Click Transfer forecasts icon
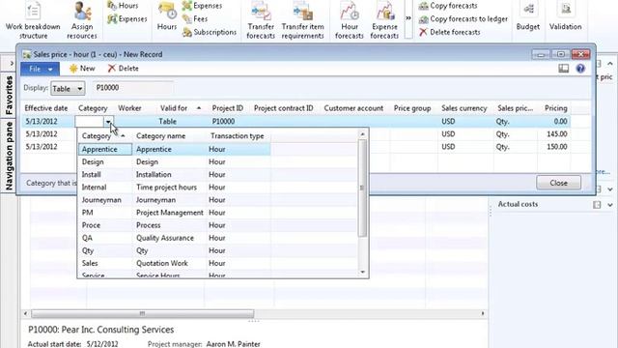The width and height of the screenshot is (618, 348). pyautogui.click(x=261, y=11)
